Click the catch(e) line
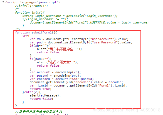163x115 pixels. point(31,92)
